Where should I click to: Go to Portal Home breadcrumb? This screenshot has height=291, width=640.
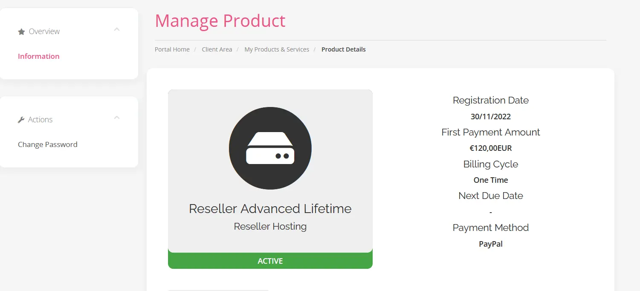[172, 49]
